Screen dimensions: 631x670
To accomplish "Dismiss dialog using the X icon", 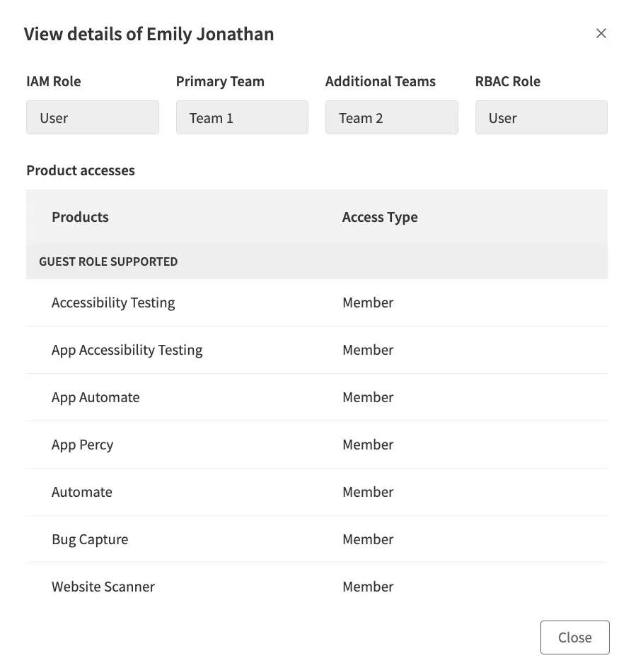I will pyautogui.click(x=601, y=33).
